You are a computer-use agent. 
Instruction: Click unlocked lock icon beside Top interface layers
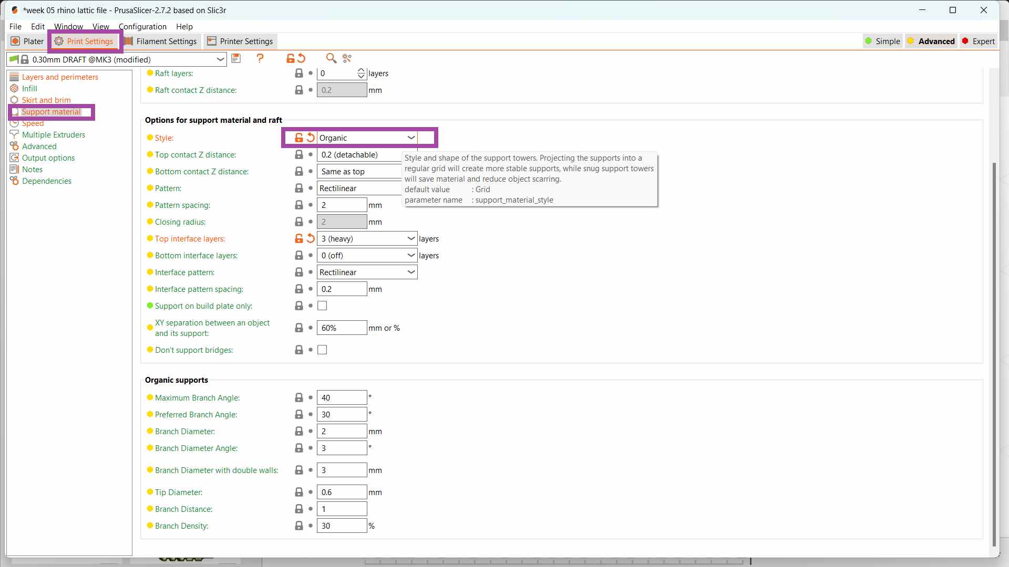click(x=298, y=238)
